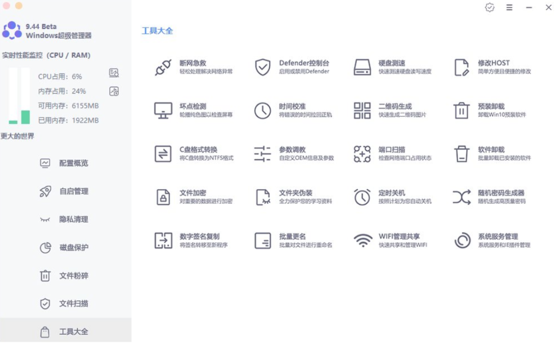Viewport: 559px width, 344px height.
Task: Select 工具大全 in the sidebar
Action: click(x=66, y=331)
